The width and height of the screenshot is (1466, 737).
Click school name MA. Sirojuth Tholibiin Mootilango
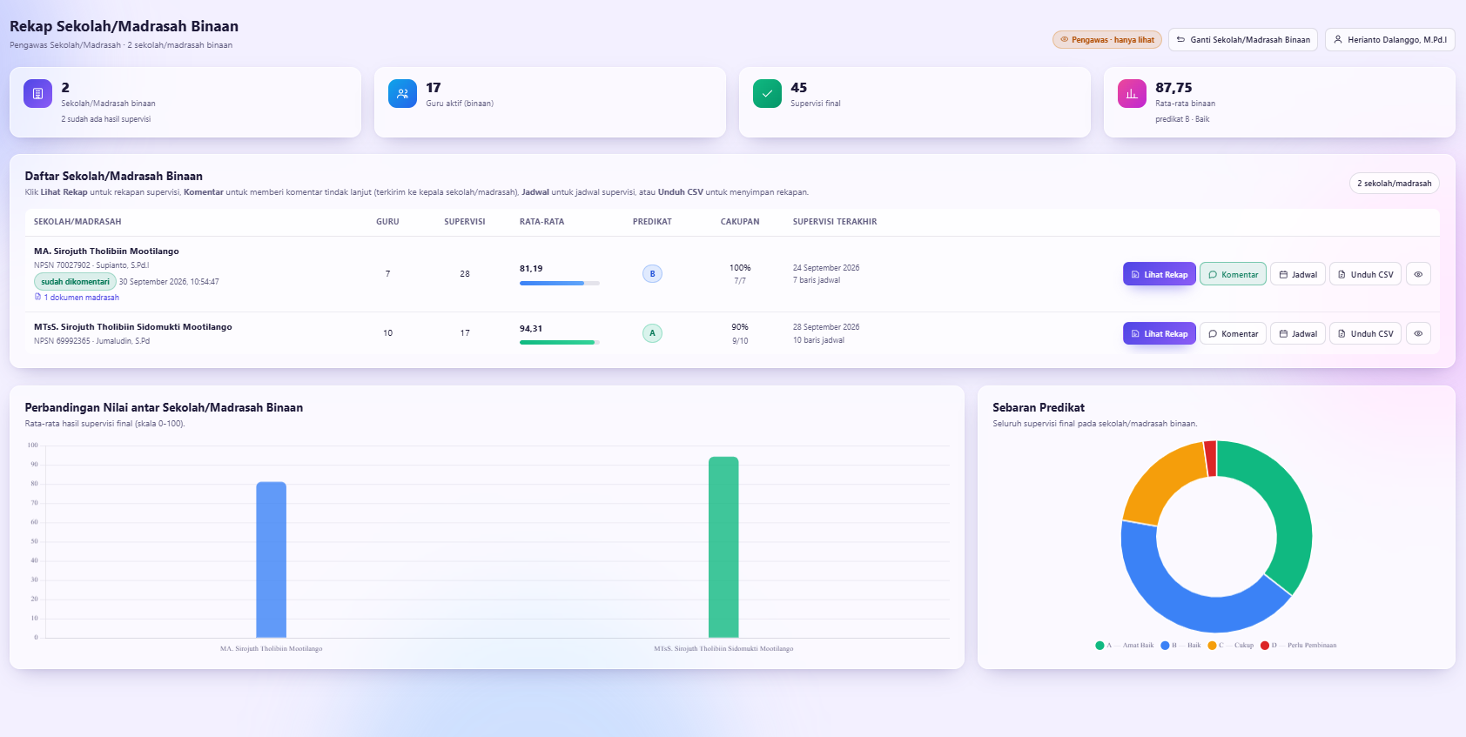106,251
